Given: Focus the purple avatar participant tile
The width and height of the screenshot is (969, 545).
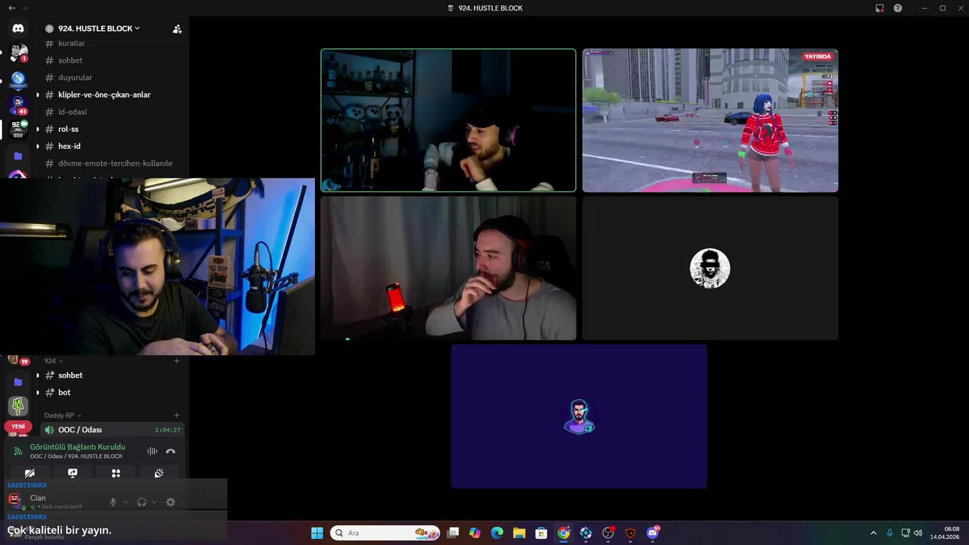Looking at the screenshot, I should pyautogui.click(x=579, y=416).
